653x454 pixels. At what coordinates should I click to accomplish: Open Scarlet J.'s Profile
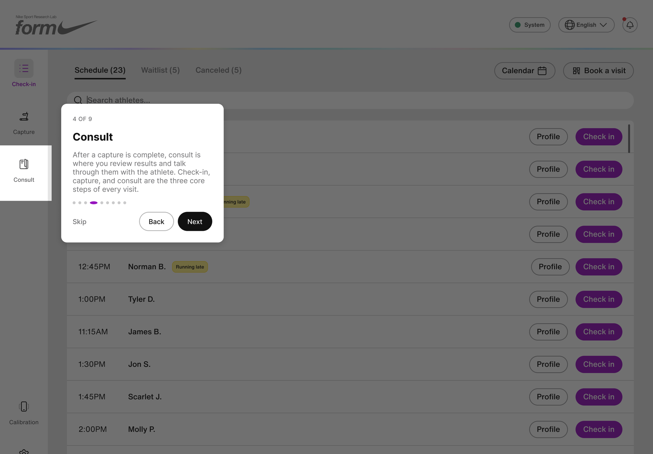pos(548,397)
